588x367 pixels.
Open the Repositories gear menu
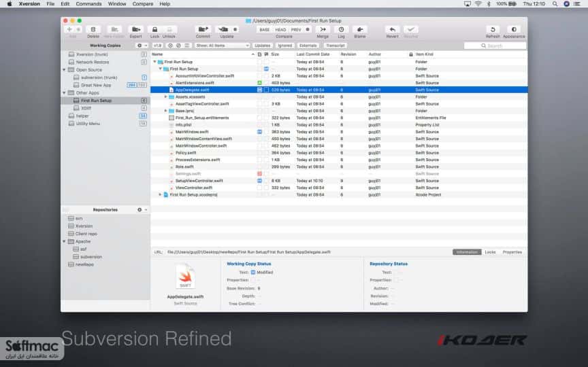(x=142, y=210)
